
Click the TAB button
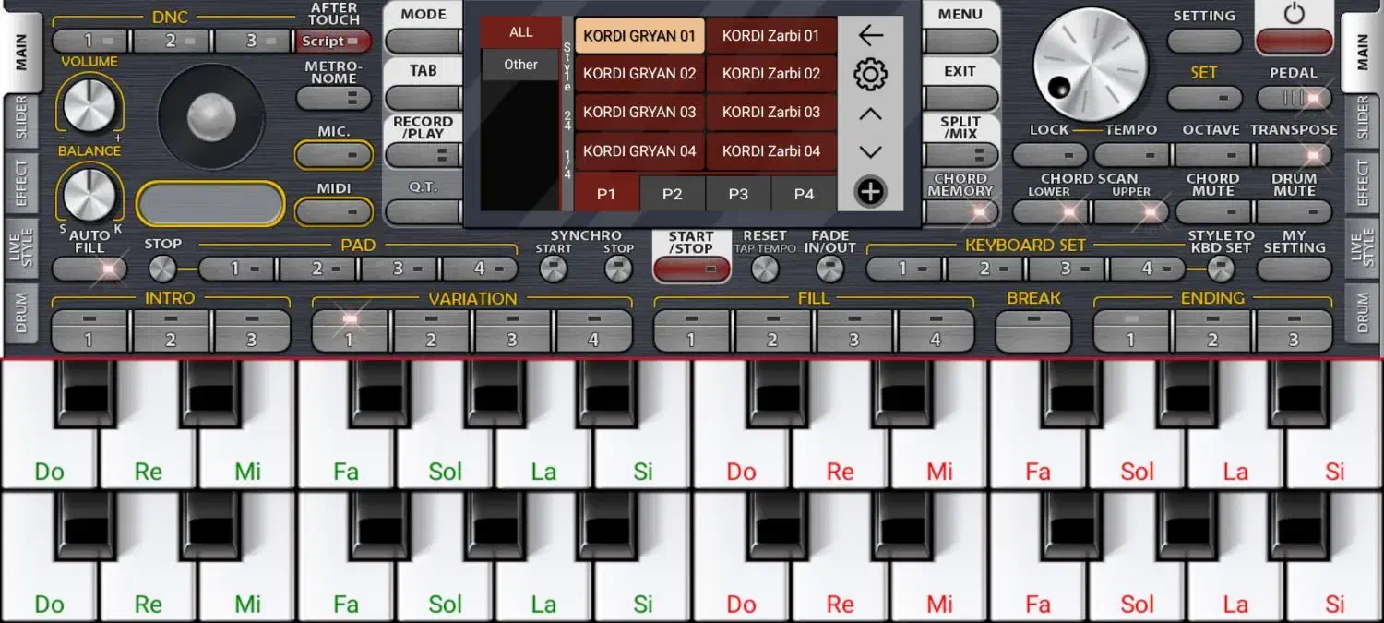click(423, 98)
